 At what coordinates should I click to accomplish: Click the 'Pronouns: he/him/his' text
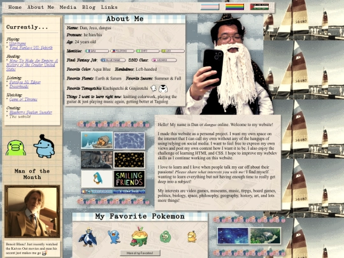tap(84, 34)
